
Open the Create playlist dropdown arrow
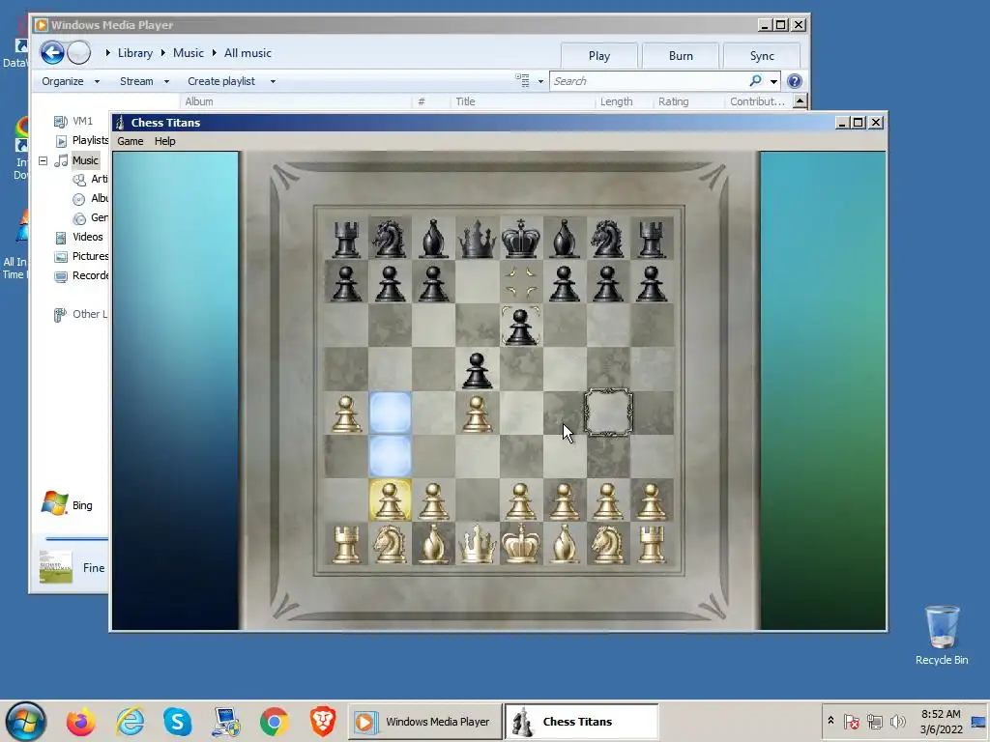pos(273,81)
